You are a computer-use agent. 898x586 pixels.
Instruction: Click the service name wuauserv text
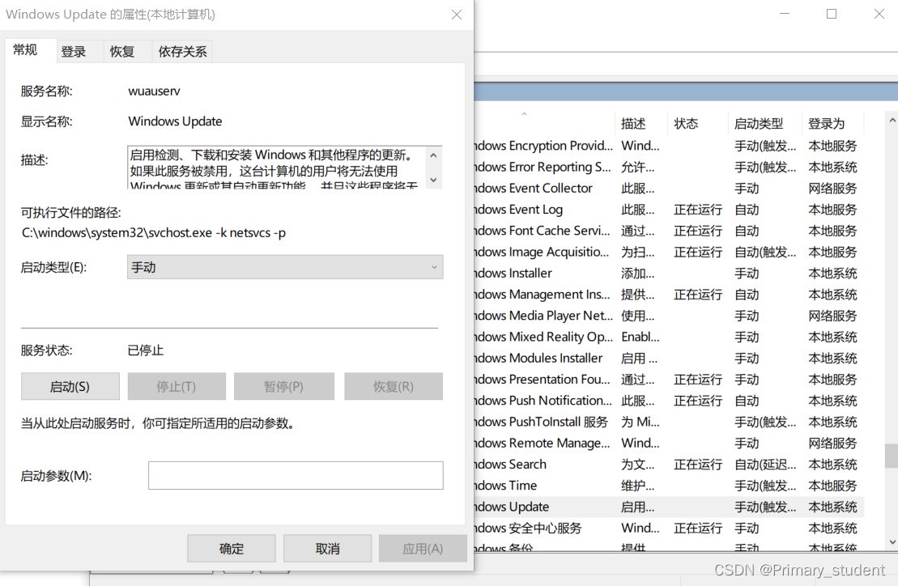point(154,91)
